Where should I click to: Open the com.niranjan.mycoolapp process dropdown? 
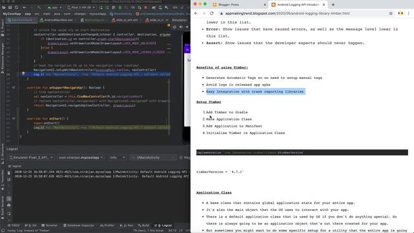81,157
